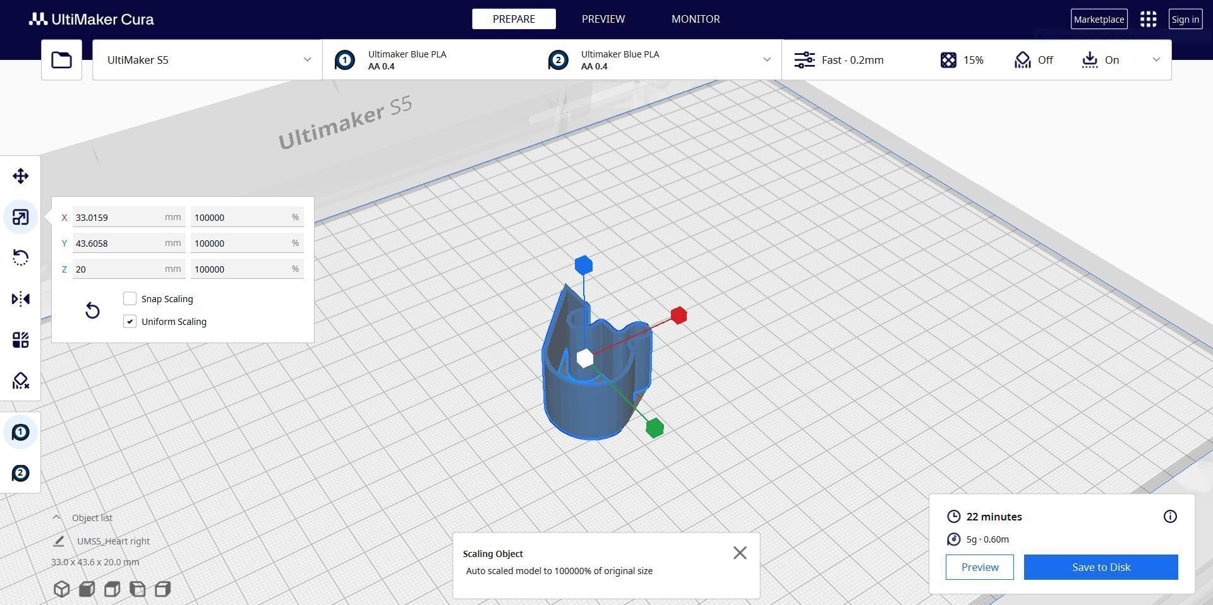
Task: Collapse the Object list
Action: tap(56, 517)
